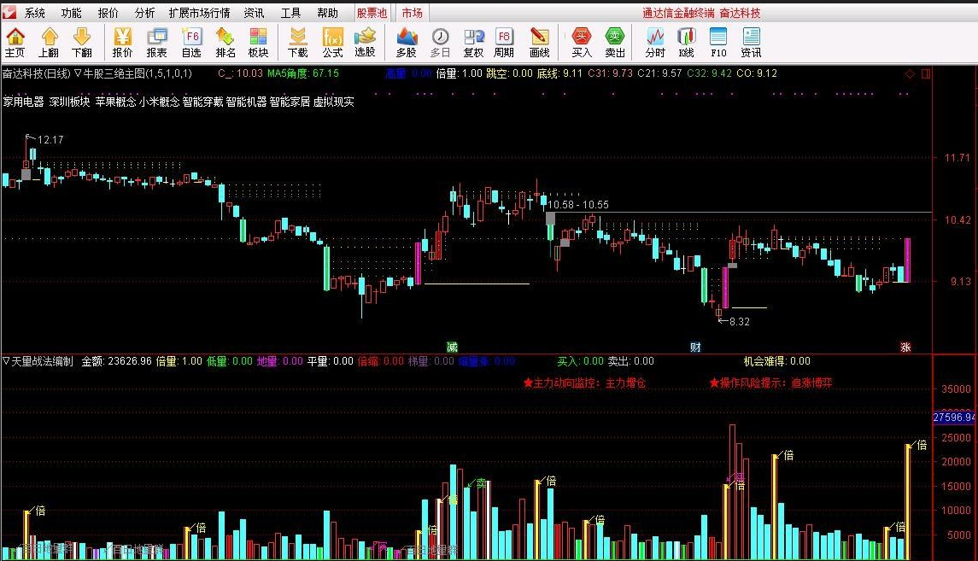Screen dimensions: 978x561
Task: Click the 下载 download icon
Action: [x=298, y=43]
